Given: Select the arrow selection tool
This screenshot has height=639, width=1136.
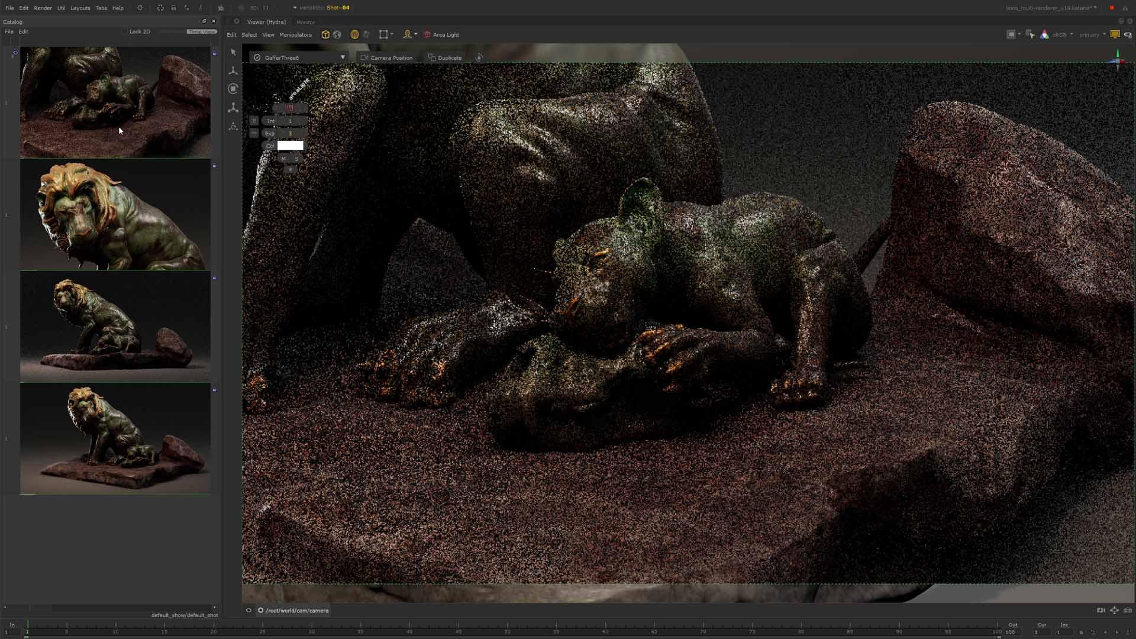Looking at the screenshot, I should tap(233, 52).
